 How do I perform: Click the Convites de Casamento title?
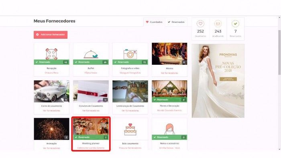point(91,106)
